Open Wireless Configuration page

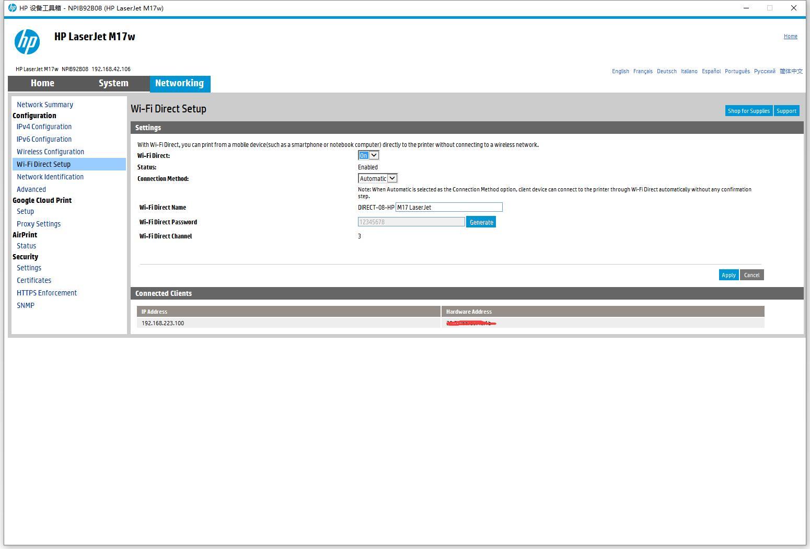pyautogui.click(x=50, y=152)
